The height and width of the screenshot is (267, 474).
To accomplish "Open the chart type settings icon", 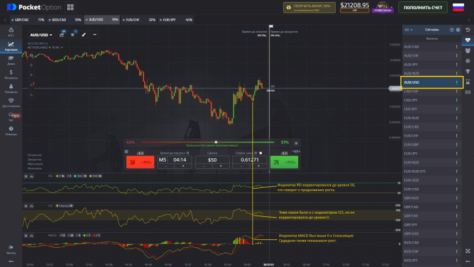I will [x=62, y=34].
